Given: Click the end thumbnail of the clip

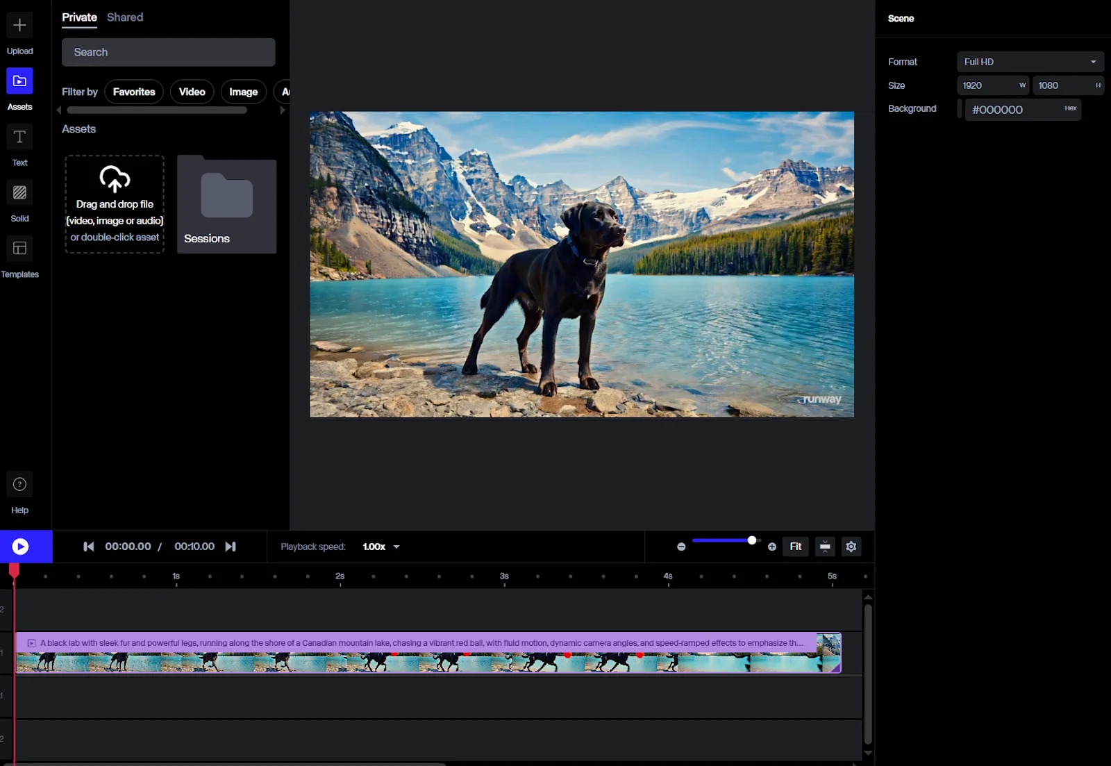Looking at the screenshot, I should (828, 644).
